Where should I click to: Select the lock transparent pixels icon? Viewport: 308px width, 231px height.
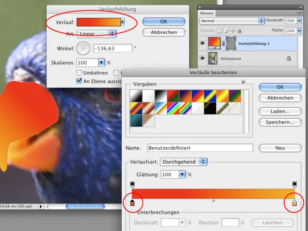click(220, 30)
